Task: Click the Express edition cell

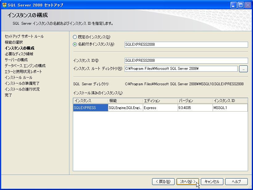Action: click(160, 108)
